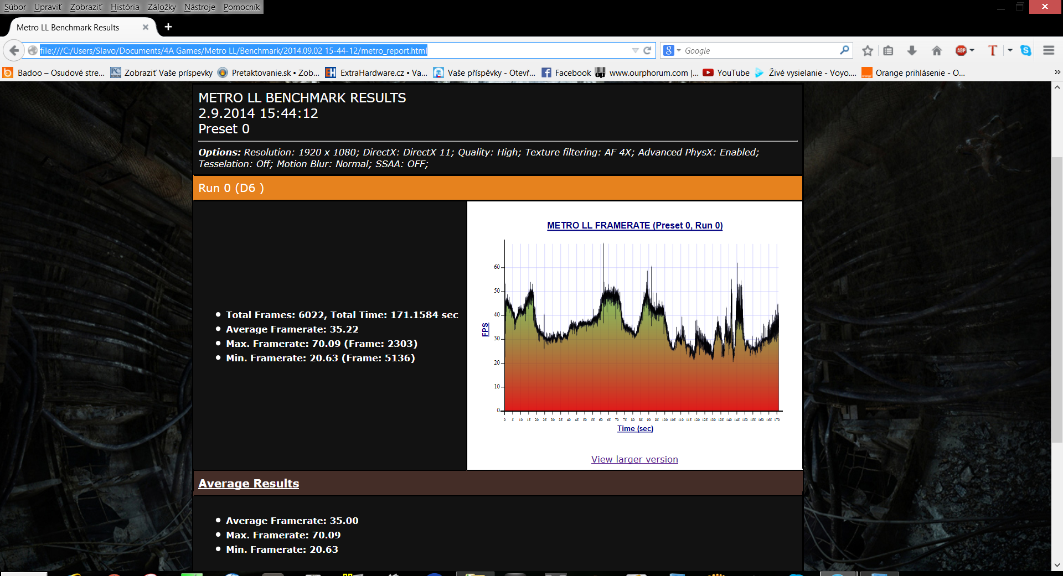Click the Total Frames: 6022 line

pyautogui.click(x=342, y=315)
